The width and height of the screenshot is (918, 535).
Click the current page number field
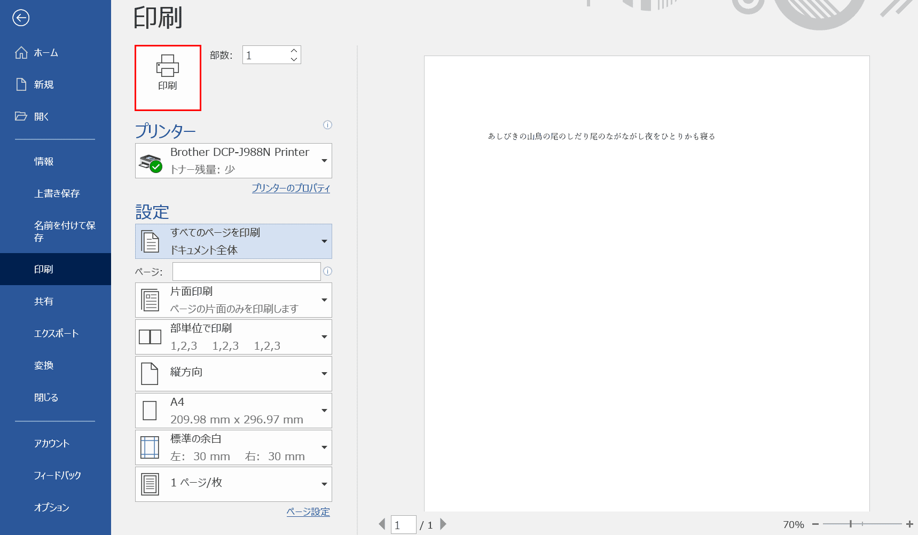[404, 525]
